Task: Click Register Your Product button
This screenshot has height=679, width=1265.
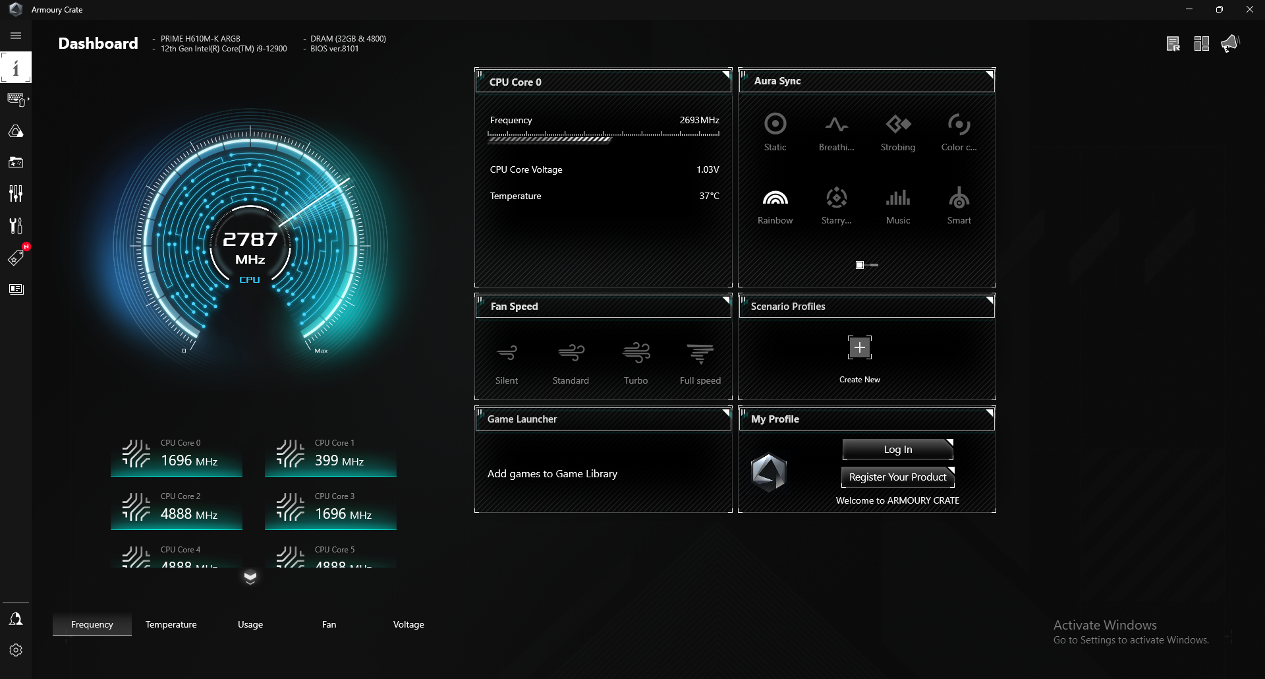Action: (897, 477)
